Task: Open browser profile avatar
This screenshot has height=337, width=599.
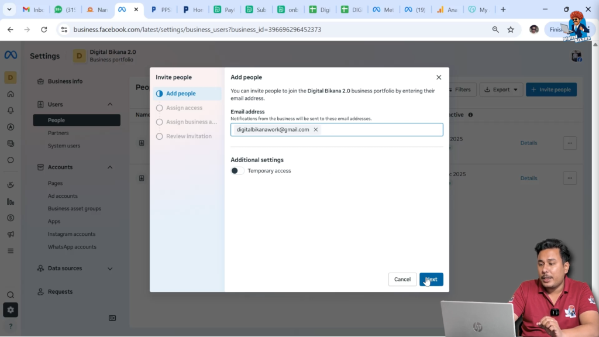Action: tap(534, 29)
